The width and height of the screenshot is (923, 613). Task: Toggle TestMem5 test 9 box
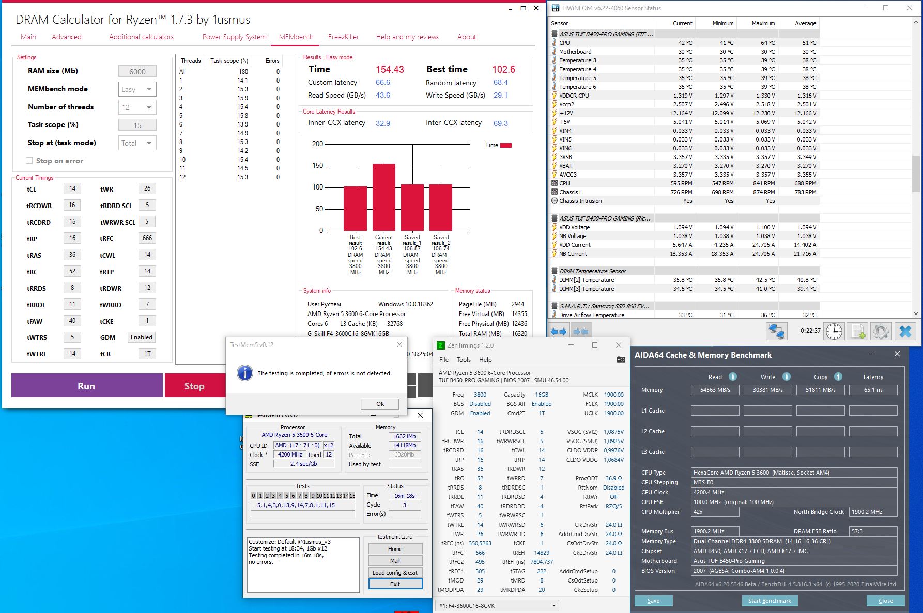click(313, 496)
